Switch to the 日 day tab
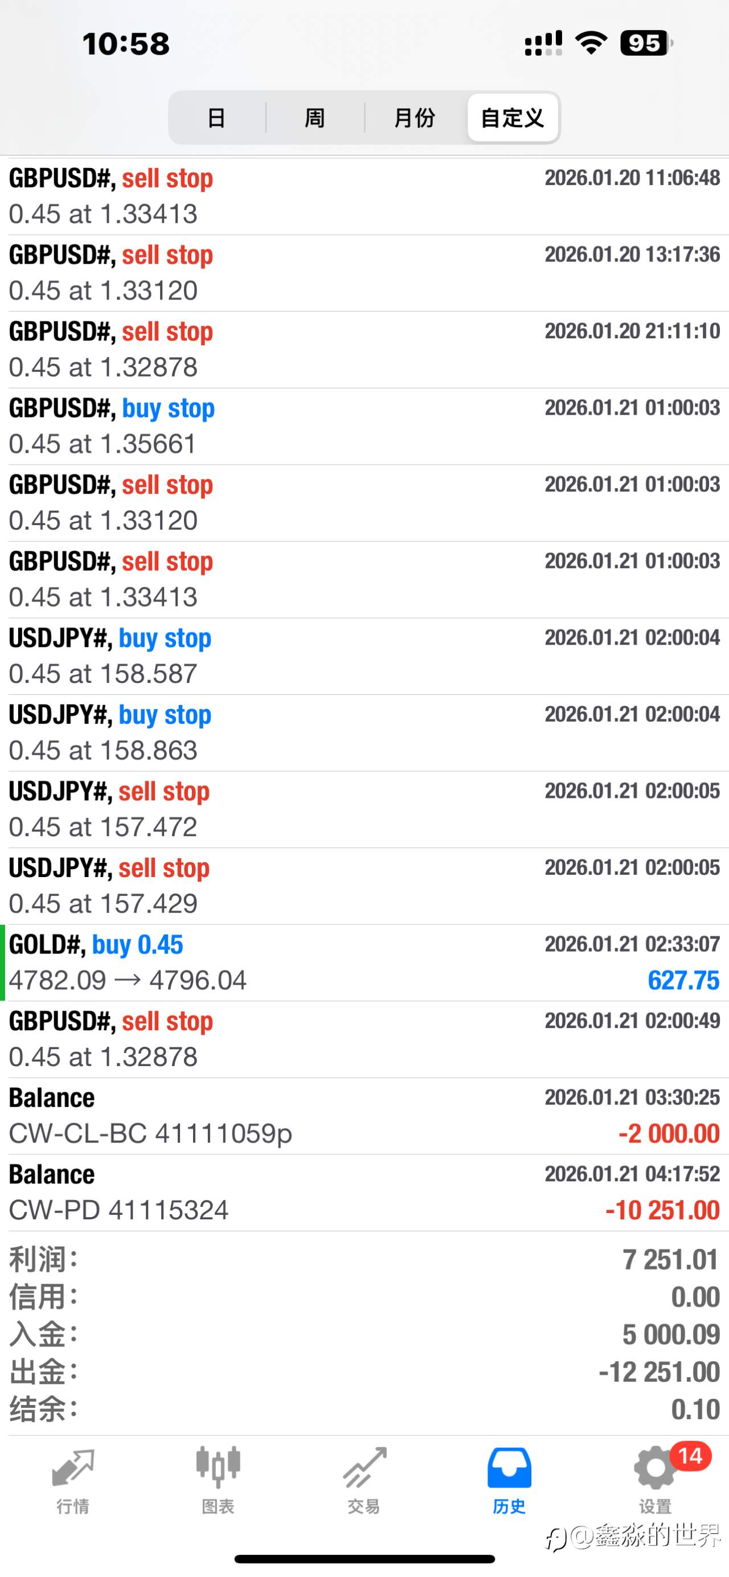Screen dimensions: 729x1577 (x=216, y=117)
